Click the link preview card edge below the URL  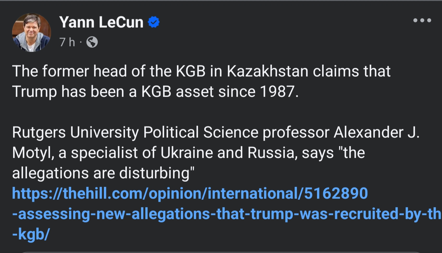[220, 252]
